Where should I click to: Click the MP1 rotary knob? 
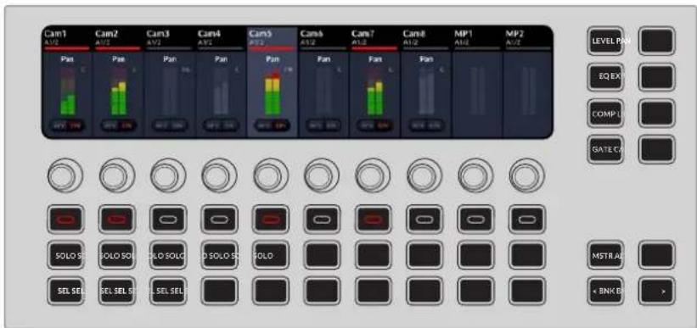[x=475, y=175]
